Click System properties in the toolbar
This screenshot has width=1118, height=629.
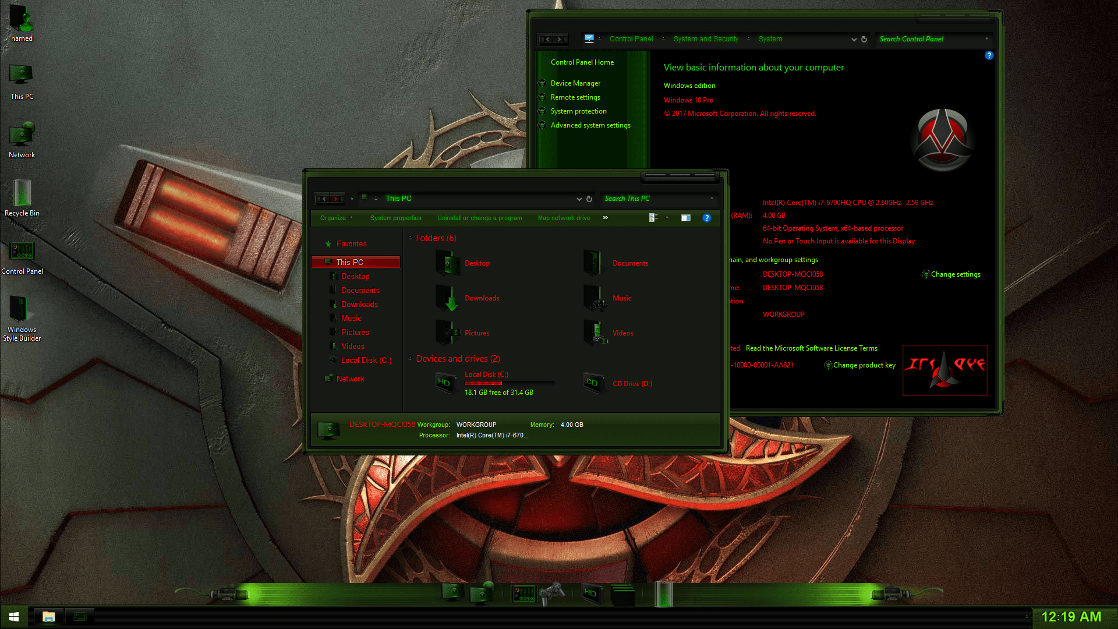(x=396, y=218)
